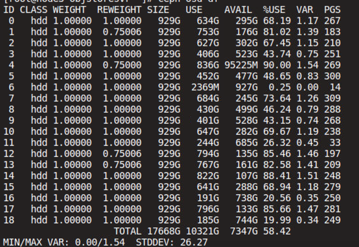Click the 523G available value
Viewport: 359px width, 247px height.
tap(246, 54)
